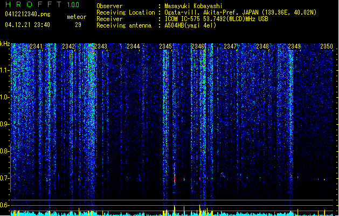Screen dimensions: 339x216
Task: Click the 0.6 frequency axis label
Action: (x=5, y=205)
